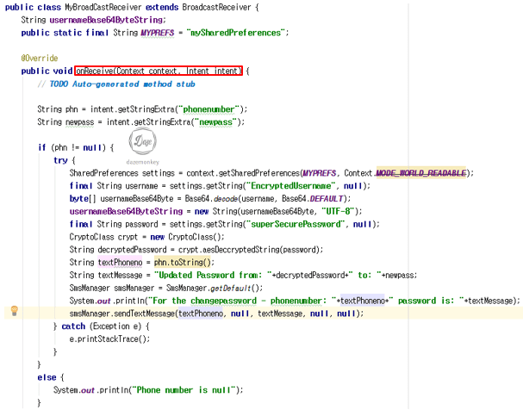Click e.printStackTrace() statement
523x410 pixels.
tap(109, 339)
